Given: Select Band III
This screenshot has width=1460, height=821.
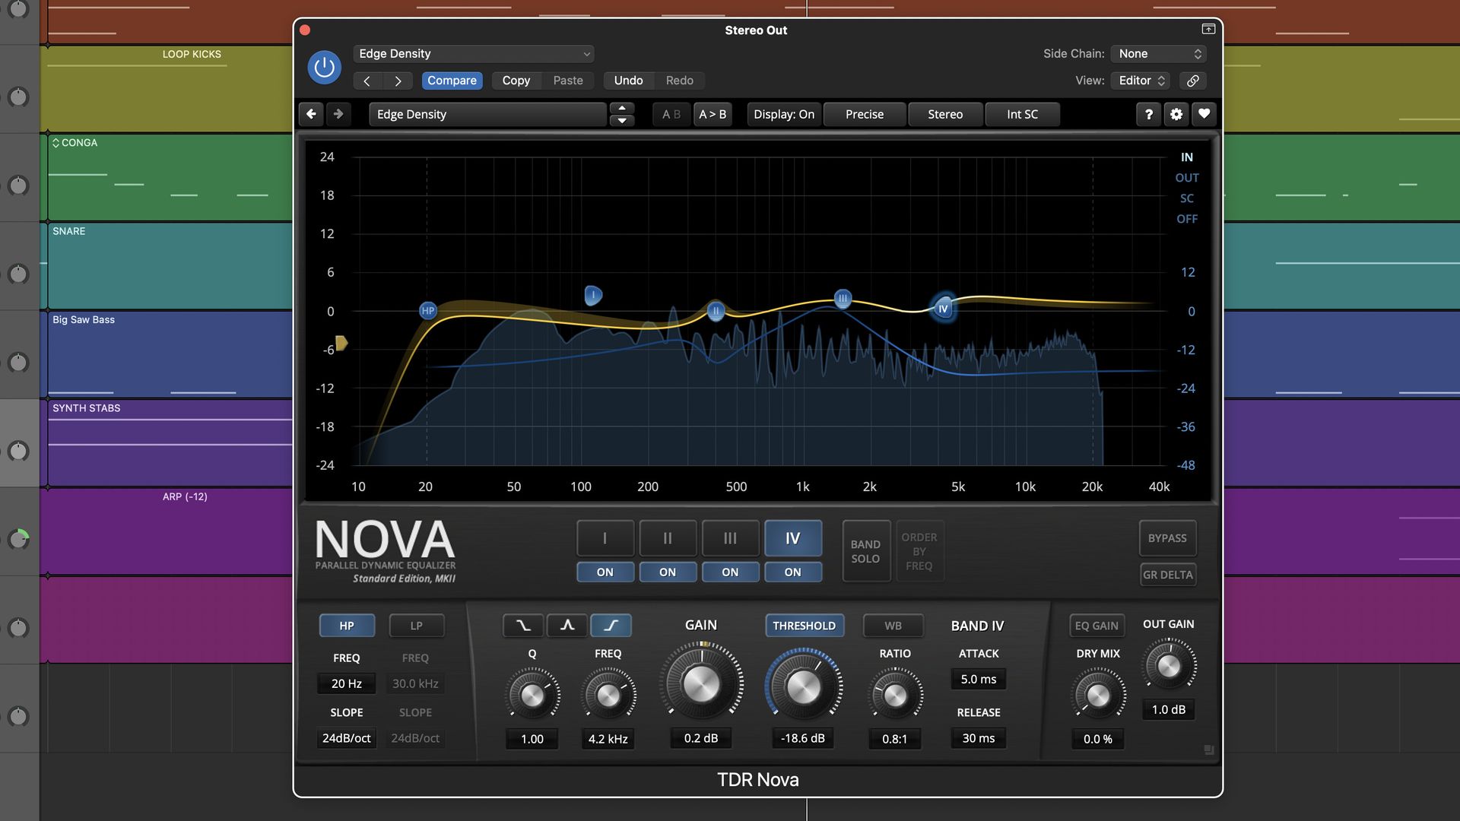Looking at the screenshot, I should 730,537.
